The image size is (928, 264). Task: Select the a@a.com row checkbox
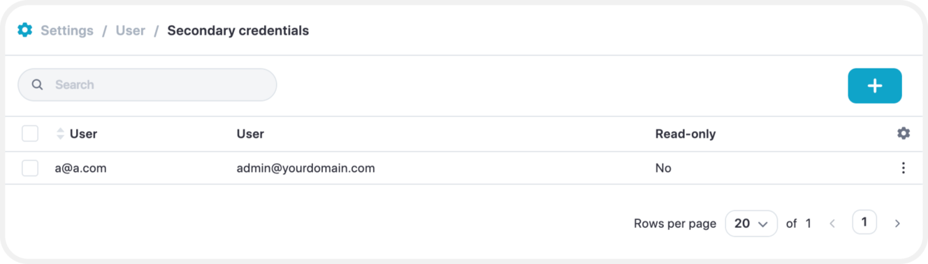pos(30,168)
